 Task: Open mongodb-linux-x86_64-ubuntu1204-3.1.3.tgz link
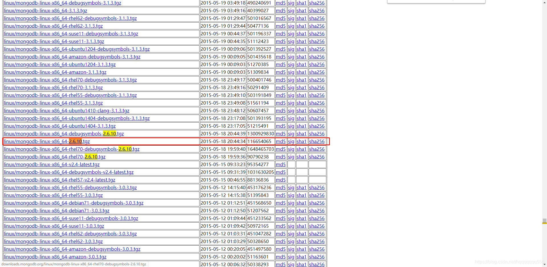60,64
